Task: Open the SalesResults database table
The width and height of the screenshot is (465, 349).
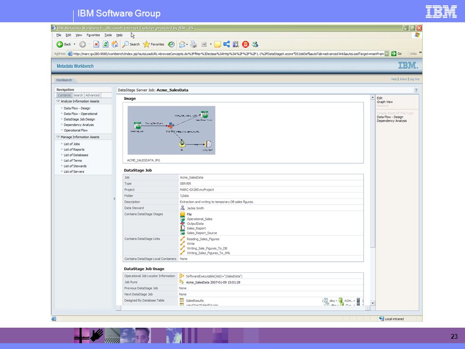Action: pos(195,301)
